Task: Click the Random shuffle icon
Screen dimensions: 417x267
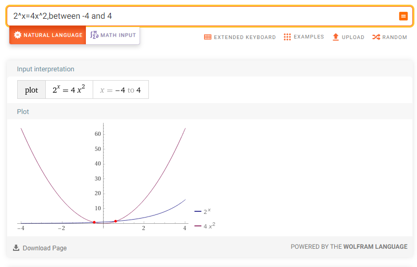Action: click(376, 37)
